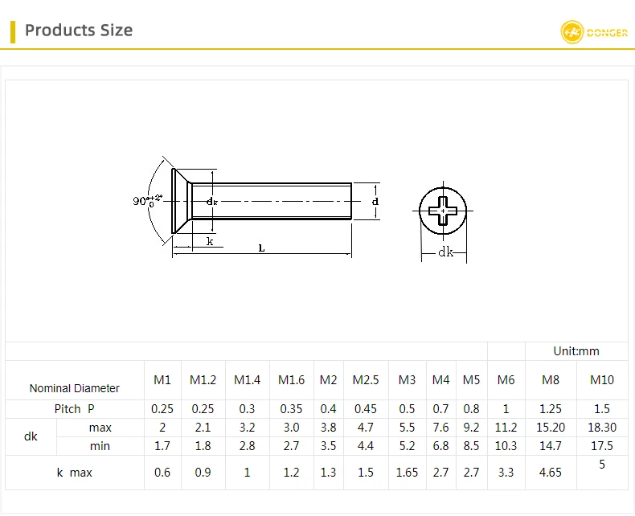Click dk min value 2.8 for M1.4

point(247,446)
